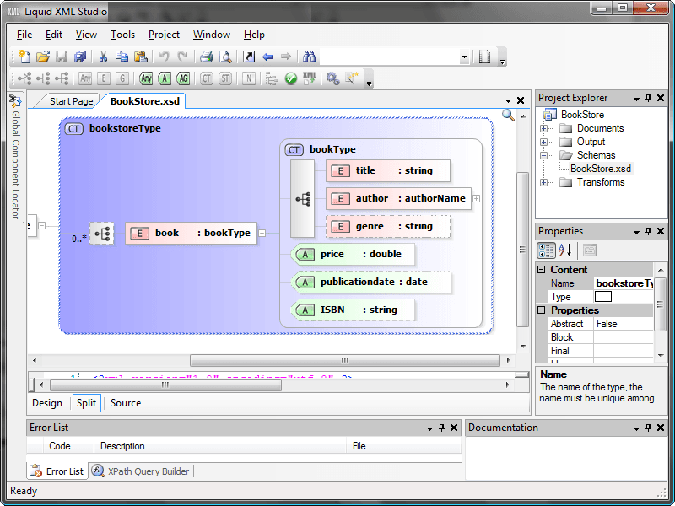This screenshot has height=506, width=675.
Task: Create a new file with the New icon
Action: [x=24, y=57]
